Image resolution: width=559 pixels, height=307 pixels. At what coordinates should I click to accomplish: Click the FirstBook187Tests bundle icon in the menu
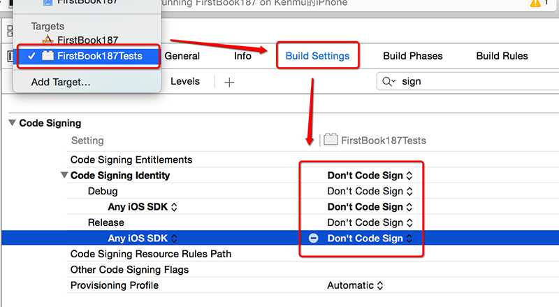(48, 56)
